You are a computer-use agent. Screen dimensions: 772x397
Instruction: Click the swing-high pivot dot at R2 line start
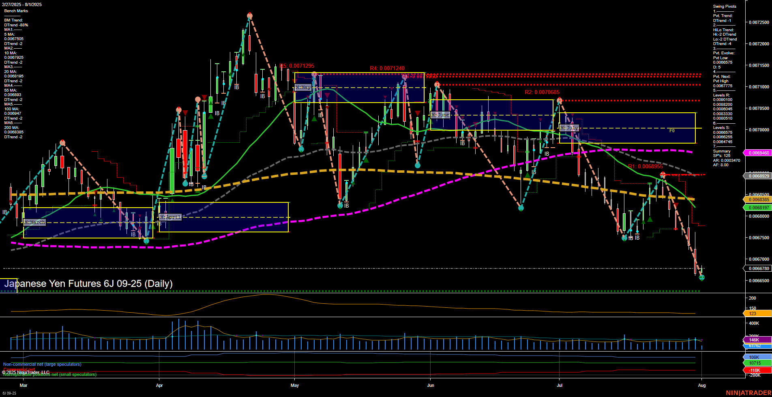point(560,100)
